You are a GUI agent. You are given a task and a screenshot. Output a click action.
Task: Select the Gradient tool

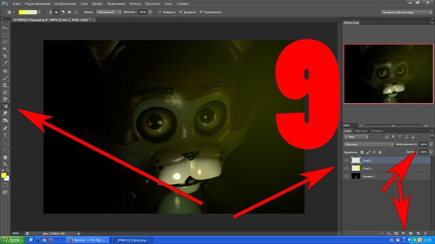point(5,106)
